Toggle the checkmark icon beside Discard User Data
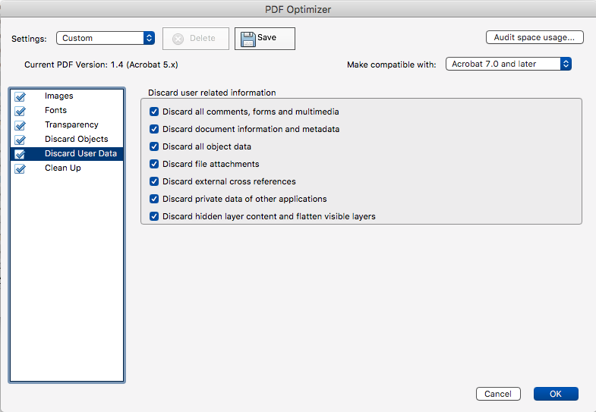 20,154
